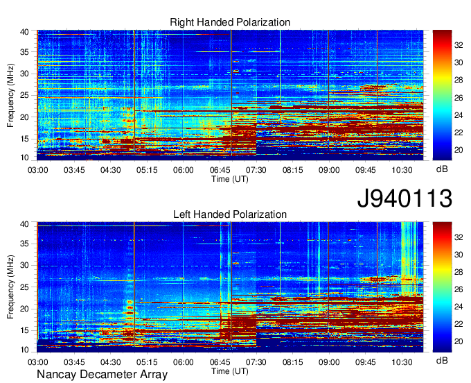The width and height of the screenshot is (471, 383).
Task: Click the 03:00 time tick of Left Handed plot
Action: [x=37, y=362]
